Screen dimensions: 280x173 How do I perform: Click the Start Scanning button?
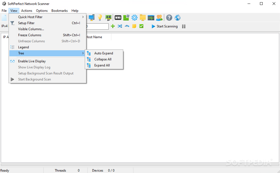164,26
